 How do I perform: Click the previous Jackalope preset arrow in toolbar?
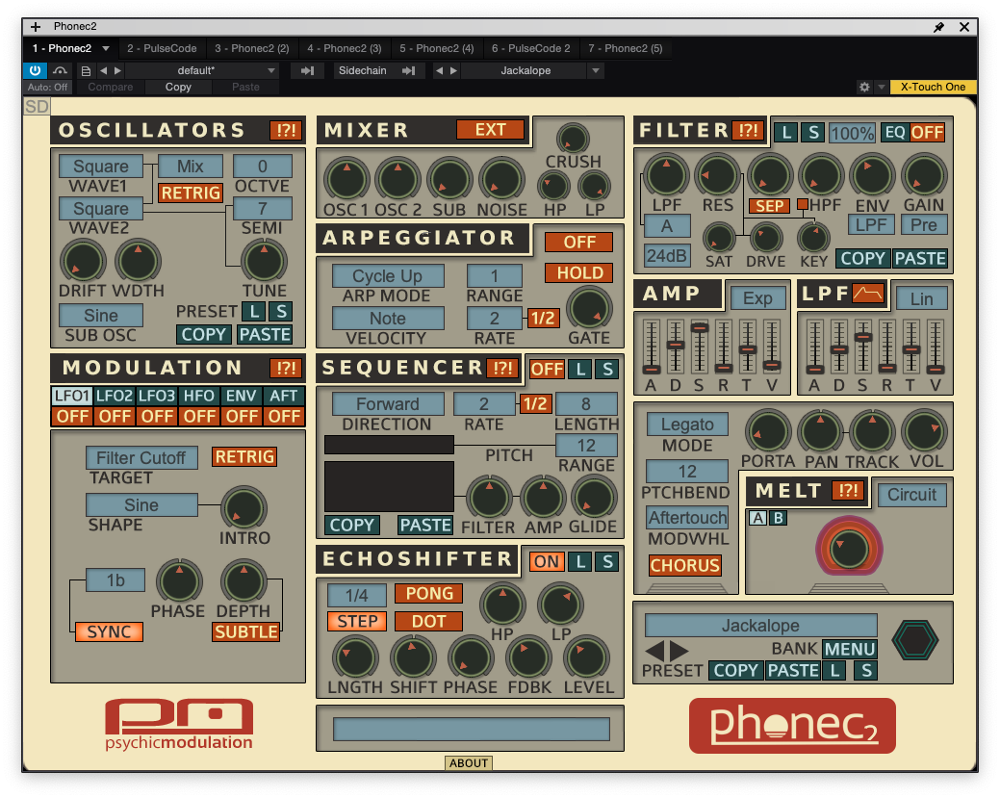pyautogui.click(x=439, y=71)
